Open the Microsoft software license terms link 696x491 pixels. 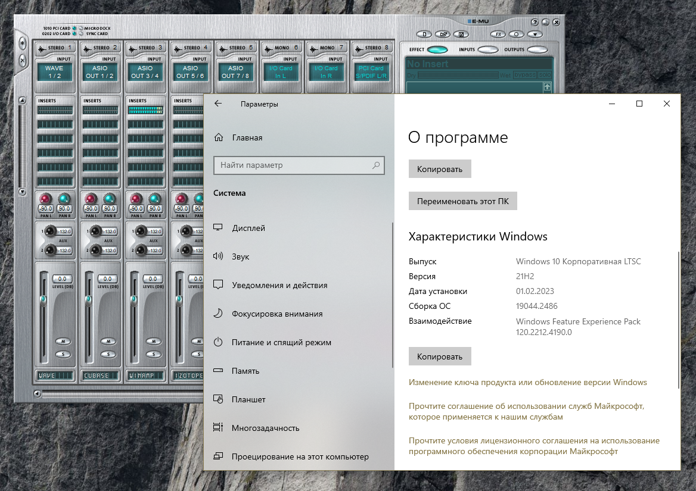(x=534, y=446)
